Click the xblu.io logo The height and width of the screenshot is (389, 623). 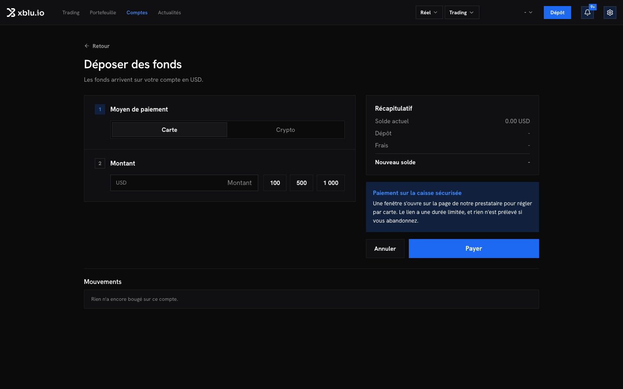click(26, 13)
